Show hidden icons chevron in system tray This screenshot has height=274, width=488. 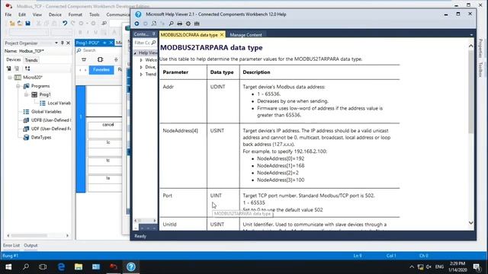tap(412, 267)
